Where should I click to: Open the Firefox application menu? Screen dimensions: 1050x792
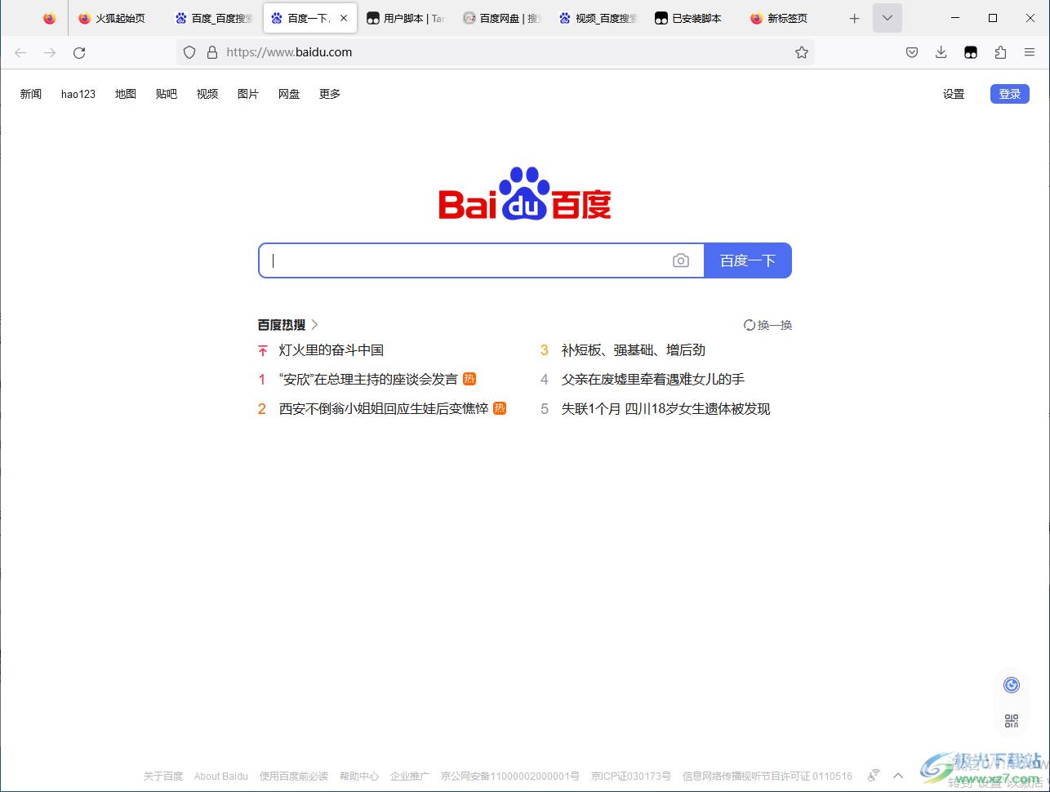pyautogui.click(x=1030, y=52)
